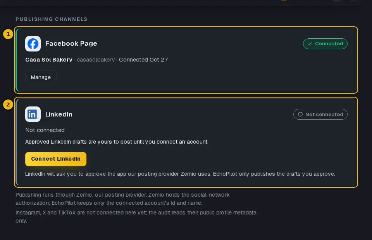Screen dimensions: 372x240
Task: Click the green Connected status badge
Action: (325, 44)
